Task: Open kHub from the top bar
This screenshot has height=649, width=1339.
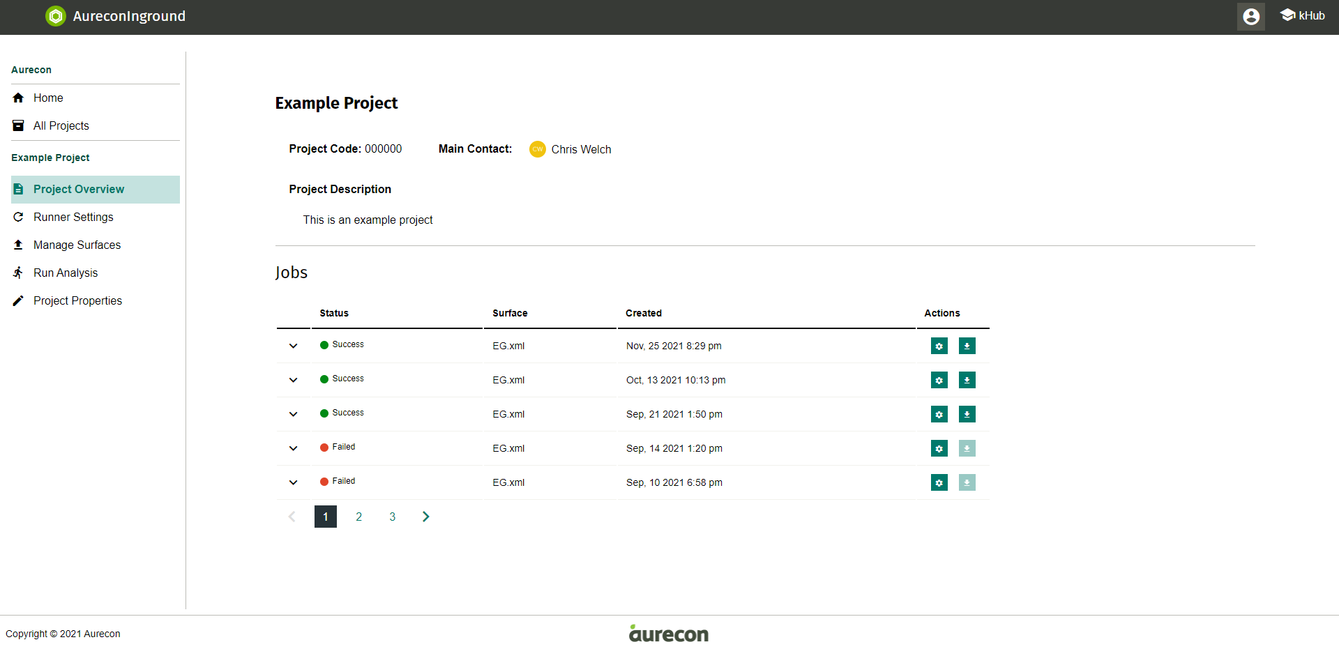Action: [x=1302, y=15]
